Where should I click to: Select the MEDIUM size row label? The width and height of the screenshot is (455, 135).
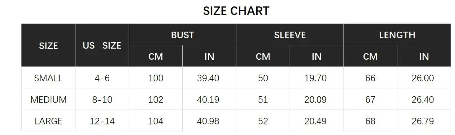(48, 100)
